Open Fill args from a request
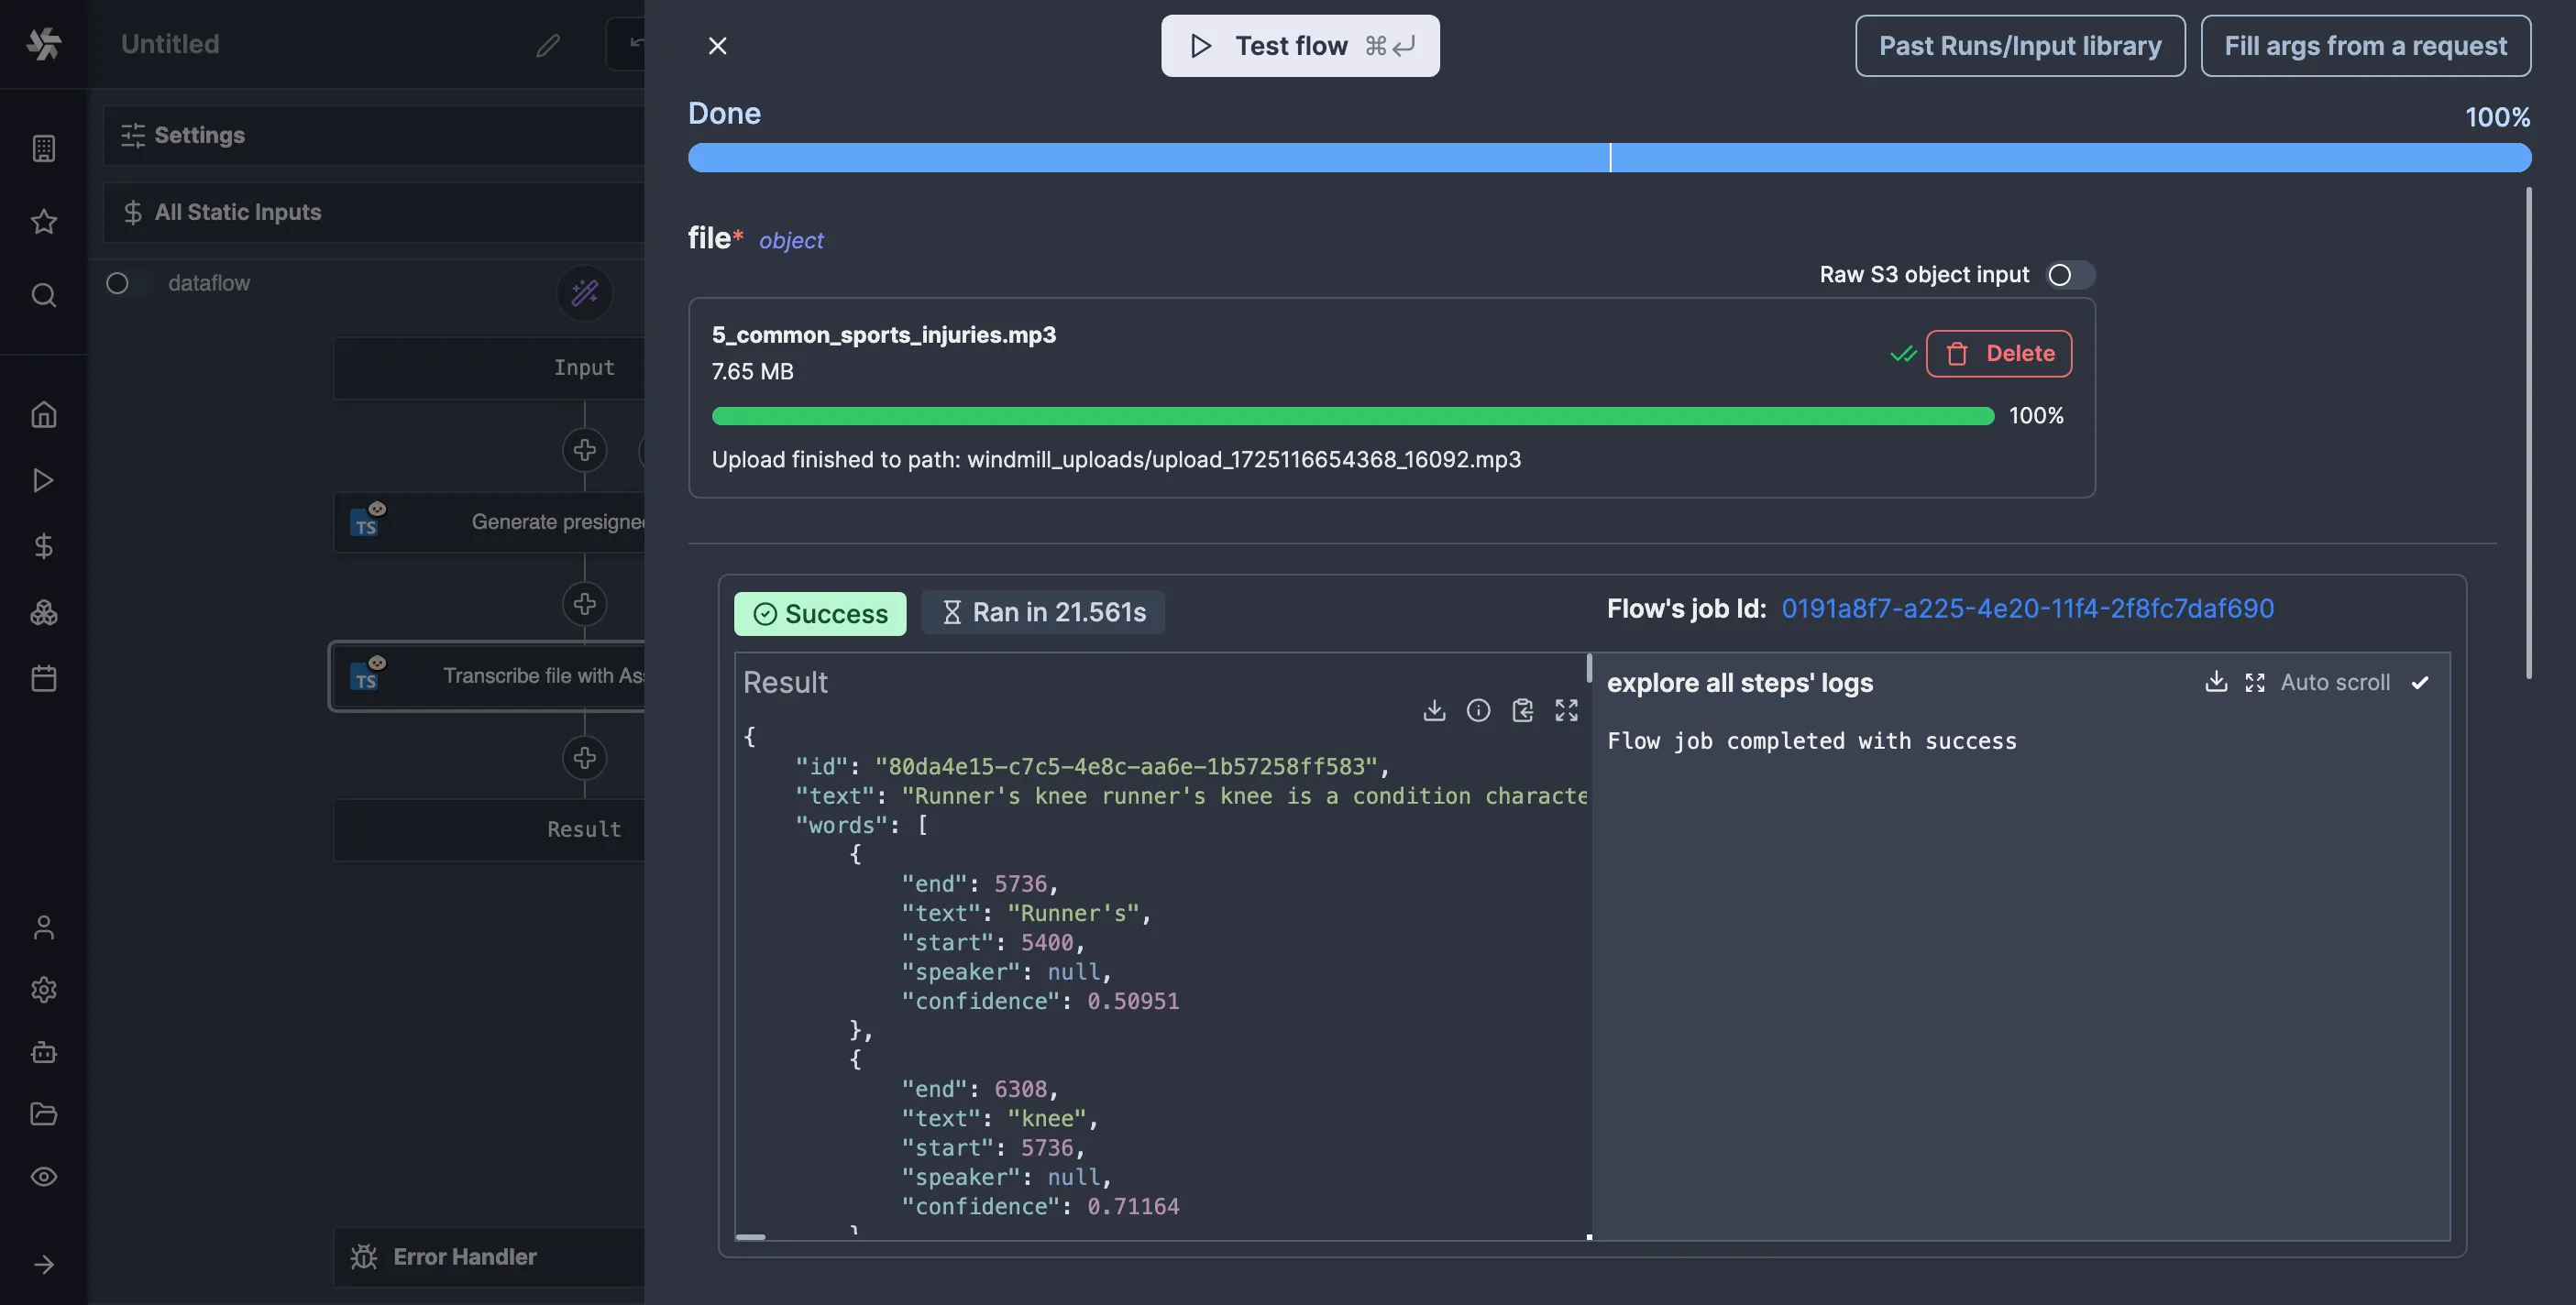Image resolution: width=2576 pixels, height=1305 pixels. (x=2365, y=46)
